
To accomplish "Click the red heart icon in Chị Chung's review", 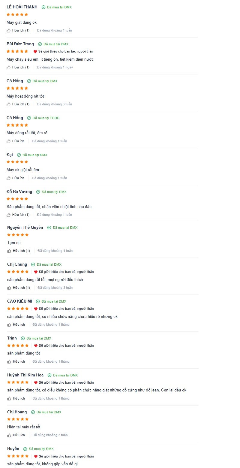I will [x=36, y=272].
